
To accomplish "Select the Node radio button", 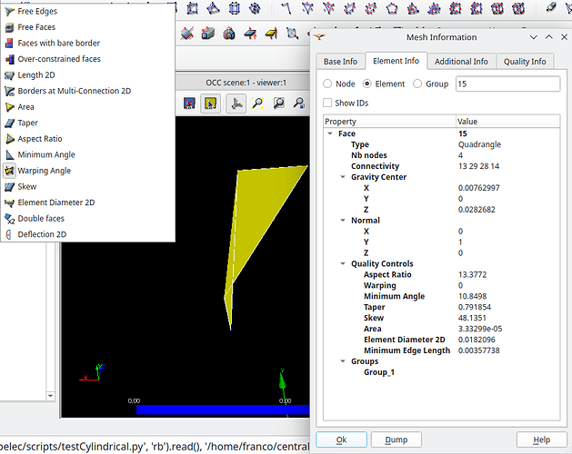I will point(327,84).
